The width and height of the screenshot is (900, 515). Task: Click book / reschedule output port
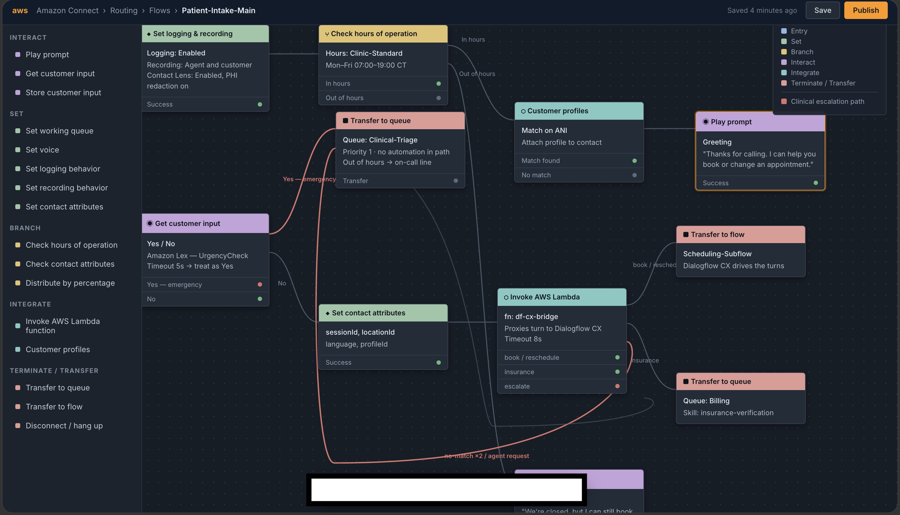[x=617, y=357]
